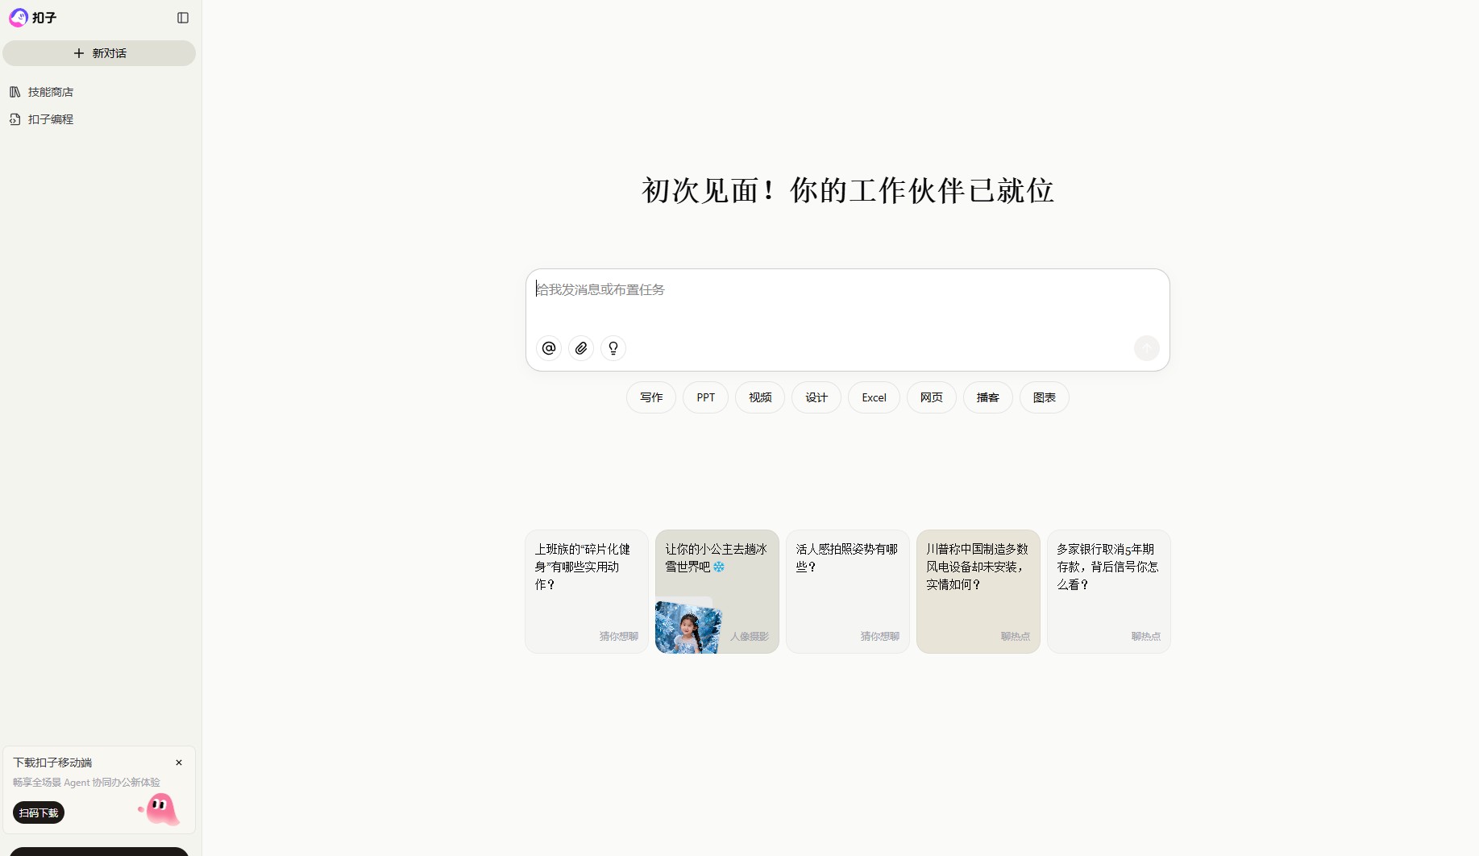
Task: Select the PPT skill chip
Action: tap(705, 397)
